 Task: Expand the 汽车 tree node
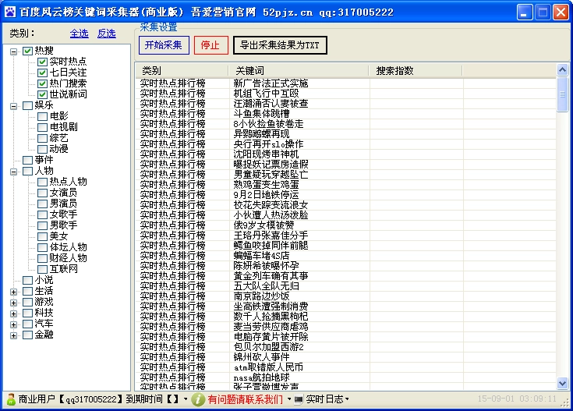13,324
